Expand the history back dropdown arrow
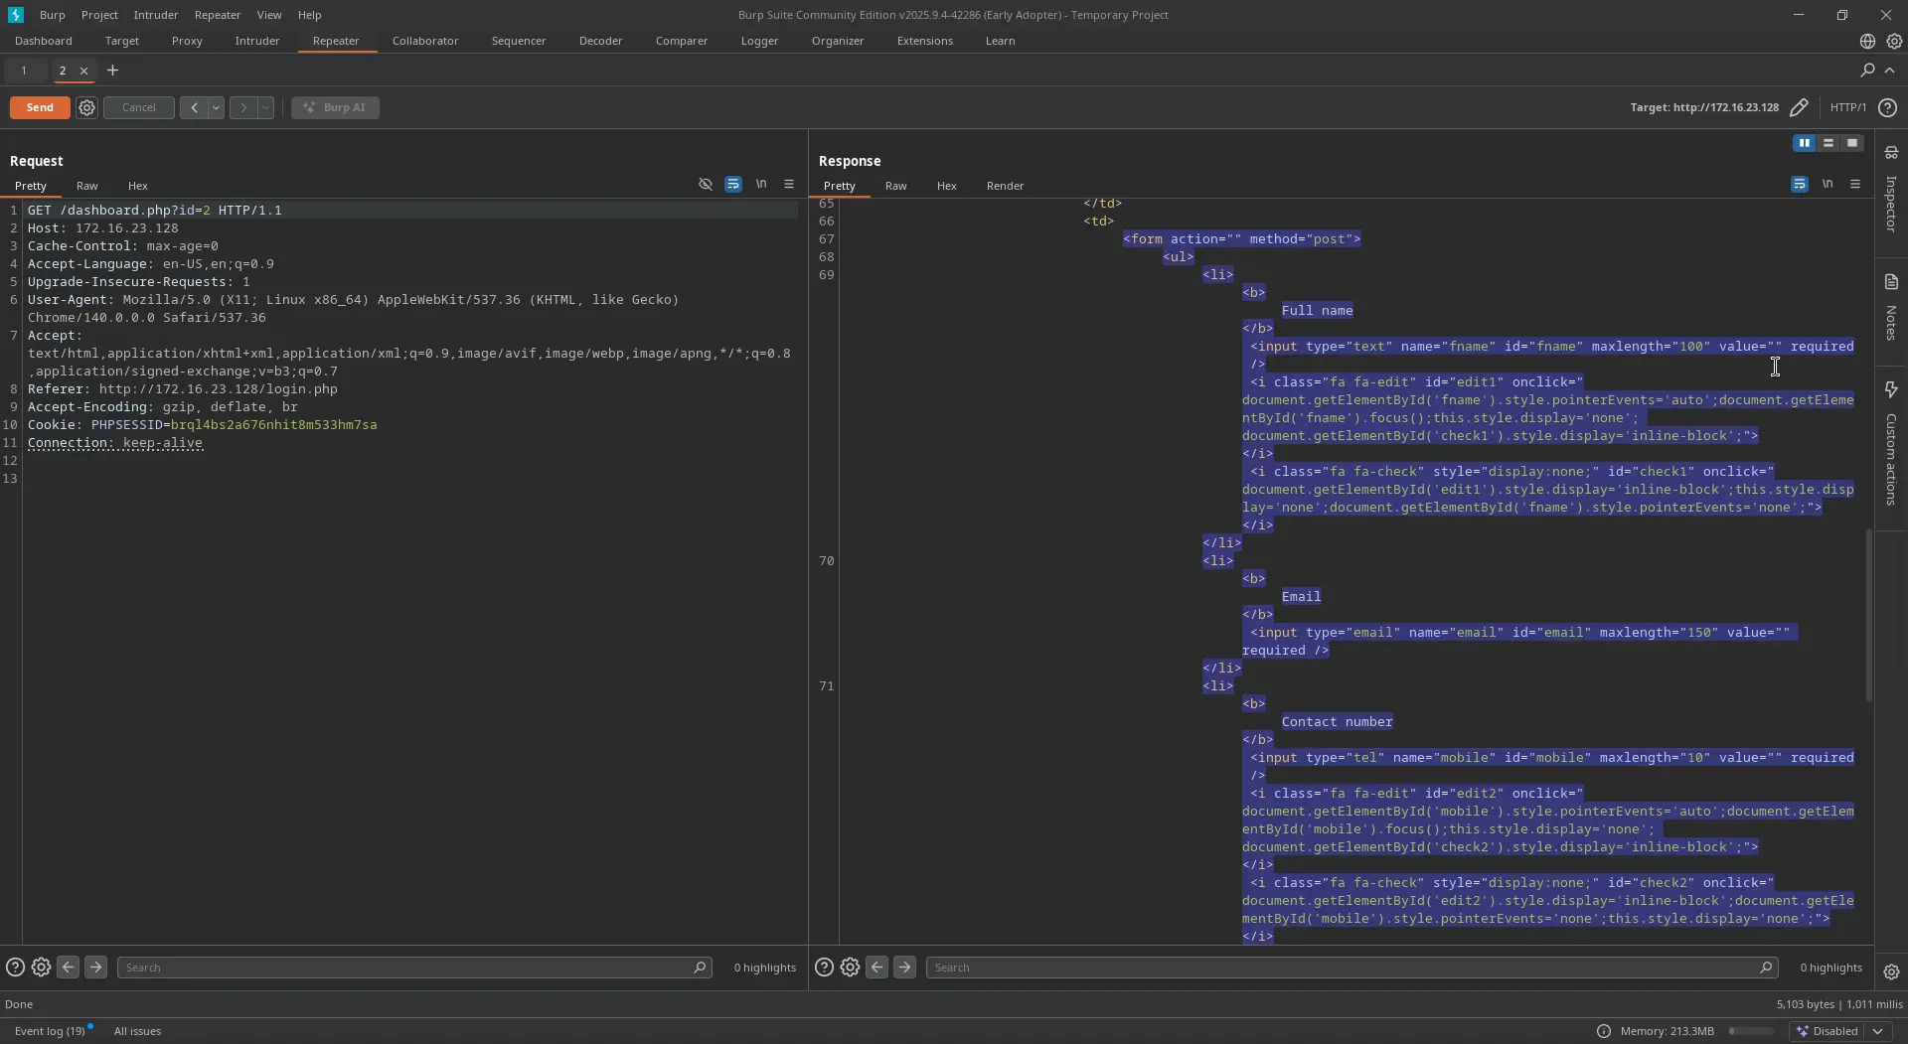 pyautogui.click(x=216, y=107)
